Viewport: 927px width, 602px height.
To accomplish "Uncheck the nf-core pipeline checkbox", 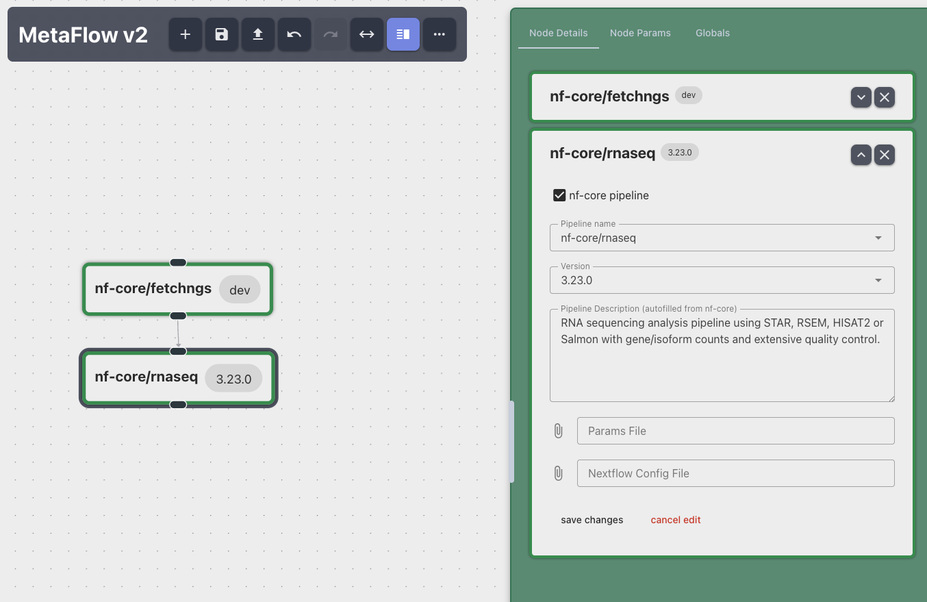I will point(559,195).
